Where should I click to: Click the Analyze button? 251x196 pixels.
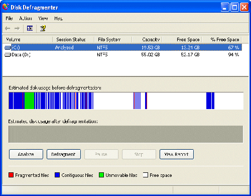(x=26, y=154)
